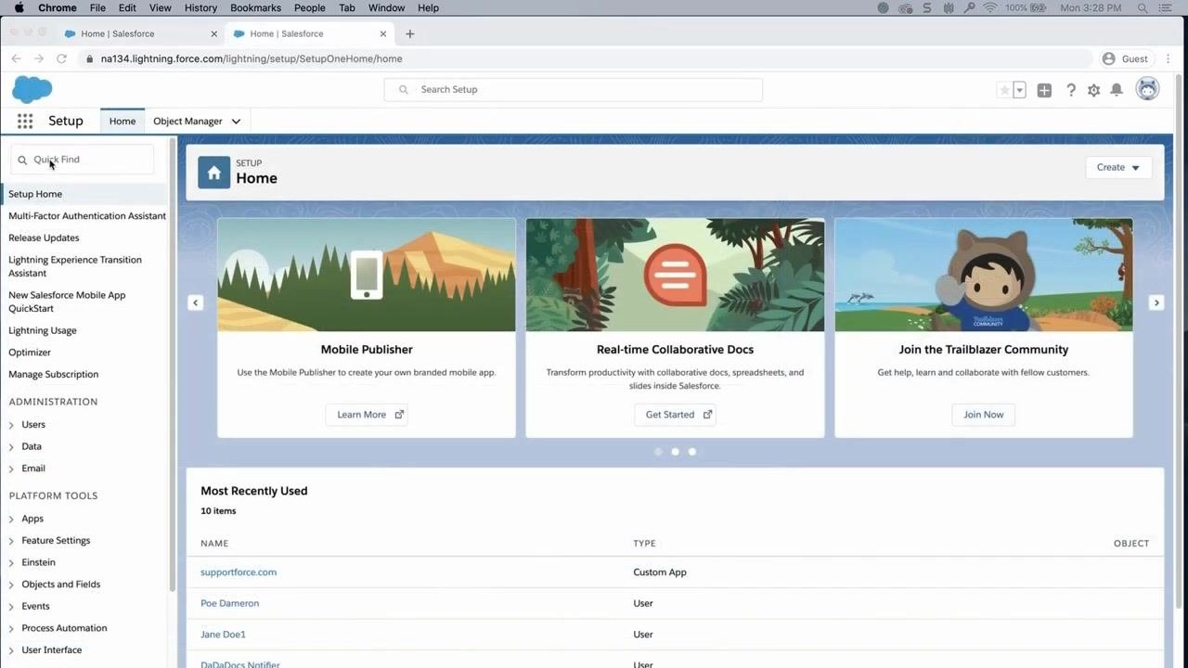This screenshot has width=1188, height=668.
Task: Click Get Started on Collaborative Docs
Action: pos(675,415)
